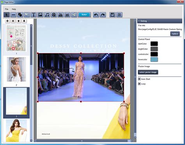Insert an image with the picture tool

[40, 15]
